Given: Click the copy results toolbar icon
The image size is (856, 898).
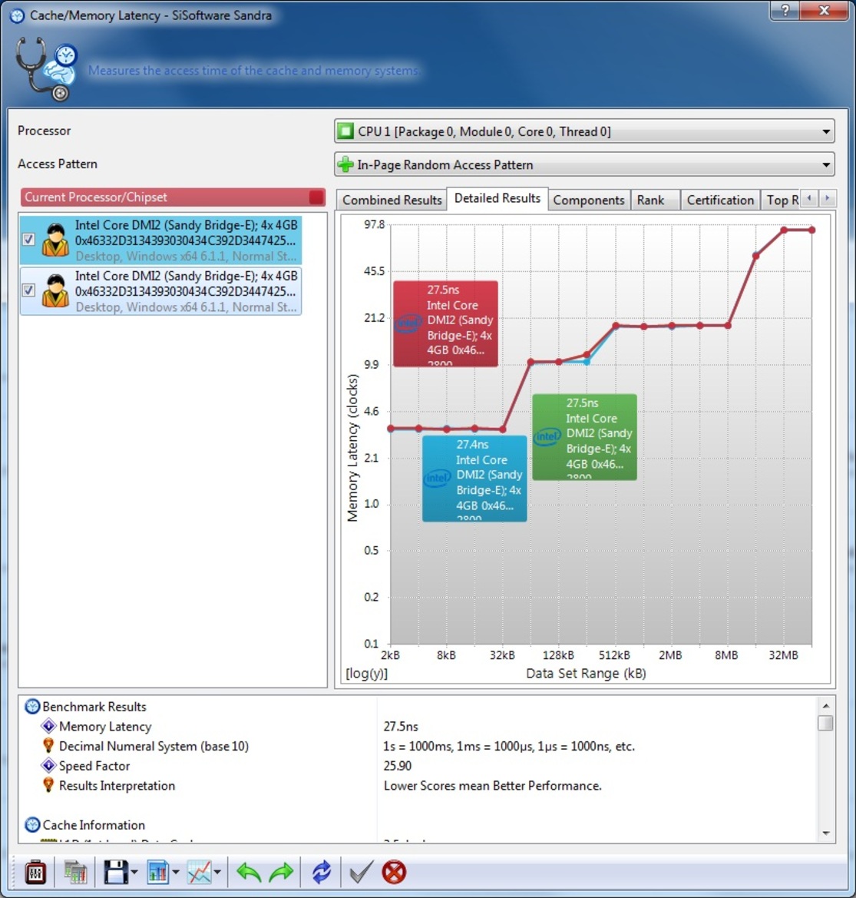Looking at the screenshot, I should pyautogui.click(x=75, y=872).
